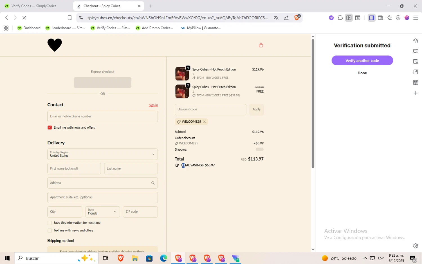Open the notifications center icon
The image size is (422, 264).
413,258
